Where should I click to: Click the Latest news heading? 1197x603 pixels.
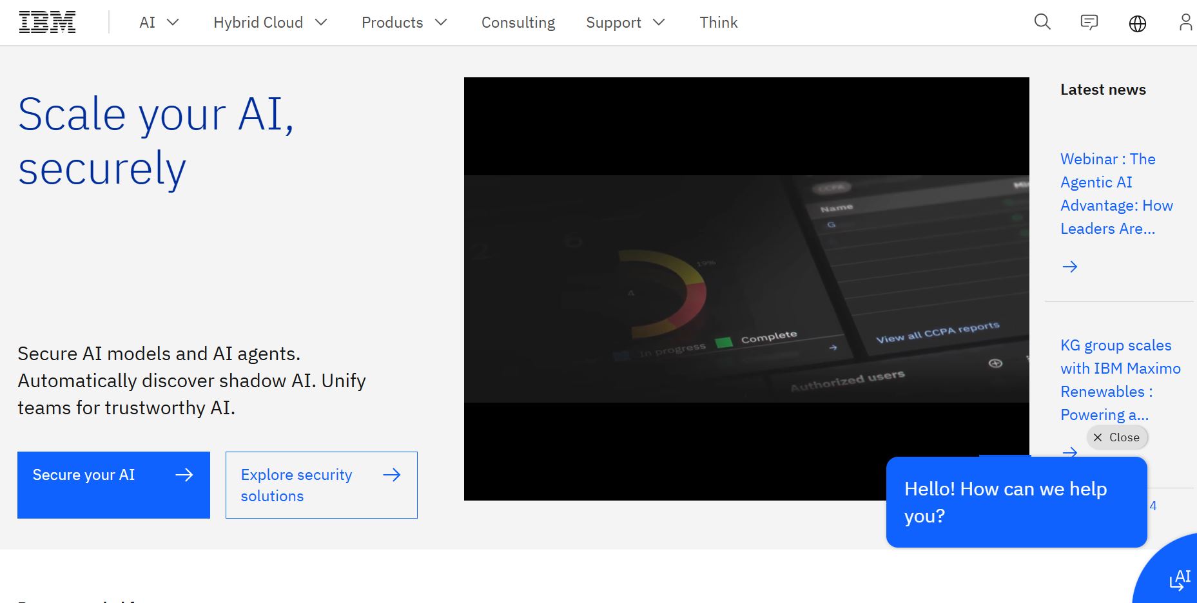click(1103, 90)
